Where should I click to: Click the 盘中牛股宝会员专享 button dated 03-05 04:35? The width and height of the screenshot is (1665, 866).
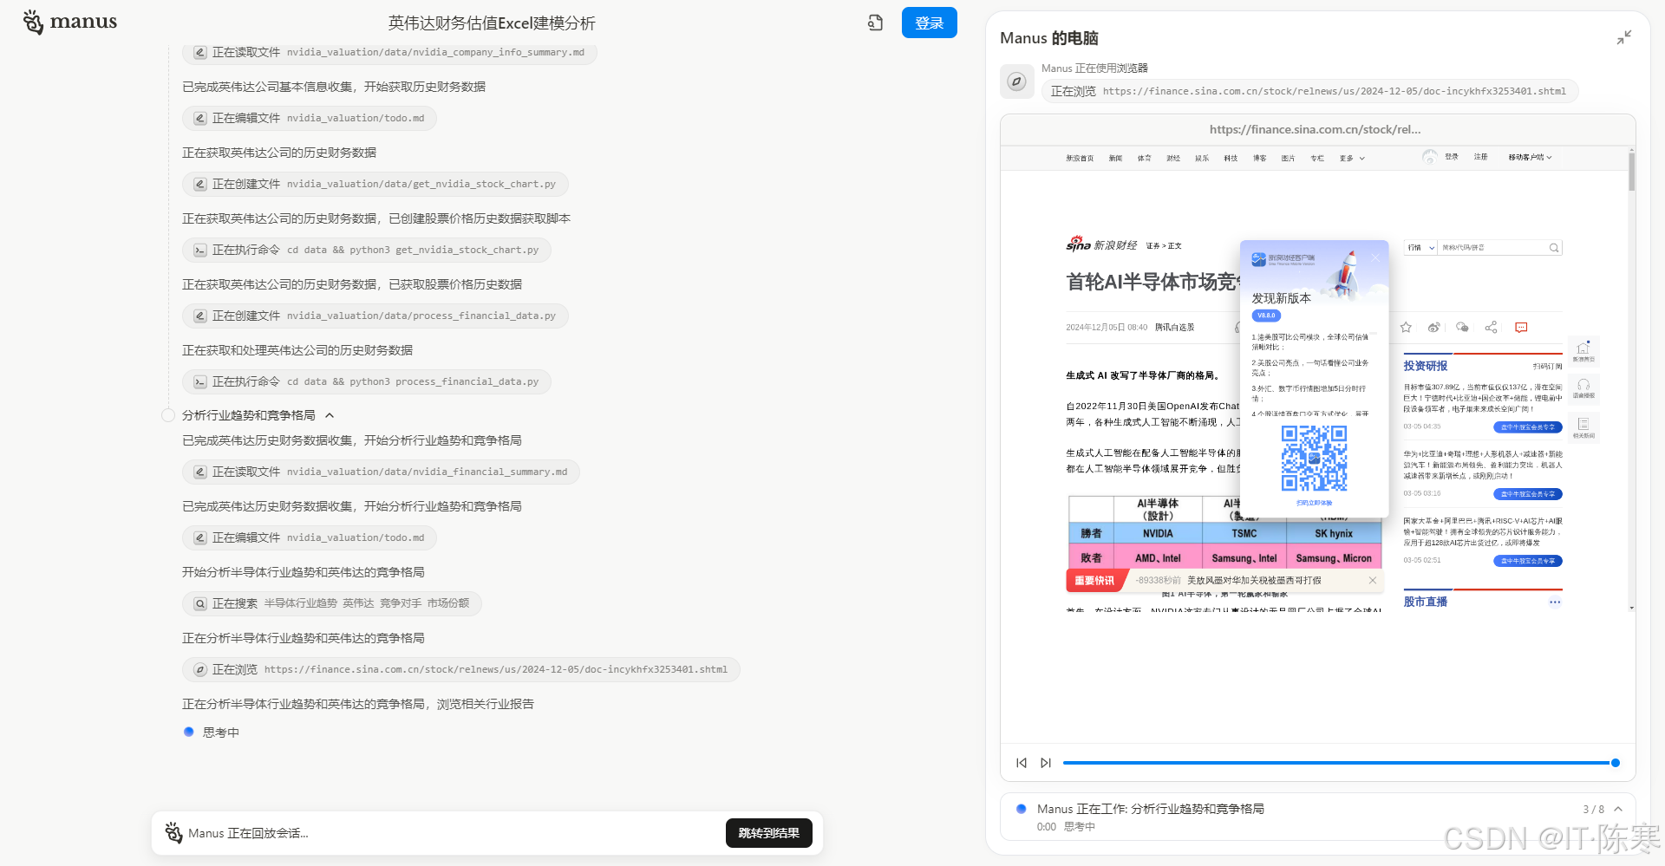pos(1527,427)
